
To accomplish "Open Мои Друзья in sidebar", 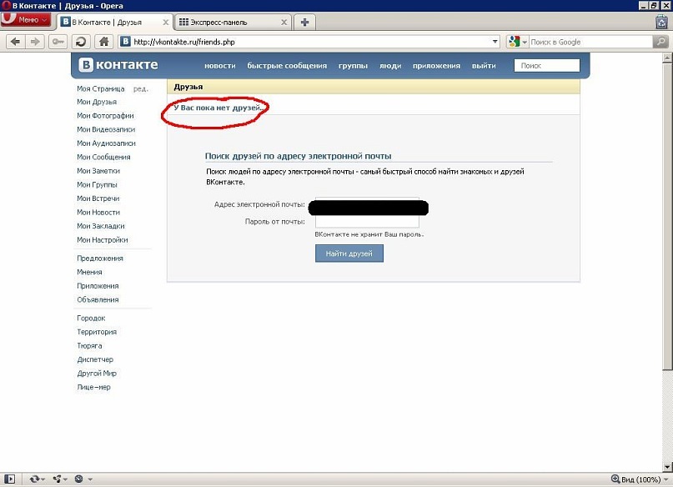I will [x=97, y=102].
